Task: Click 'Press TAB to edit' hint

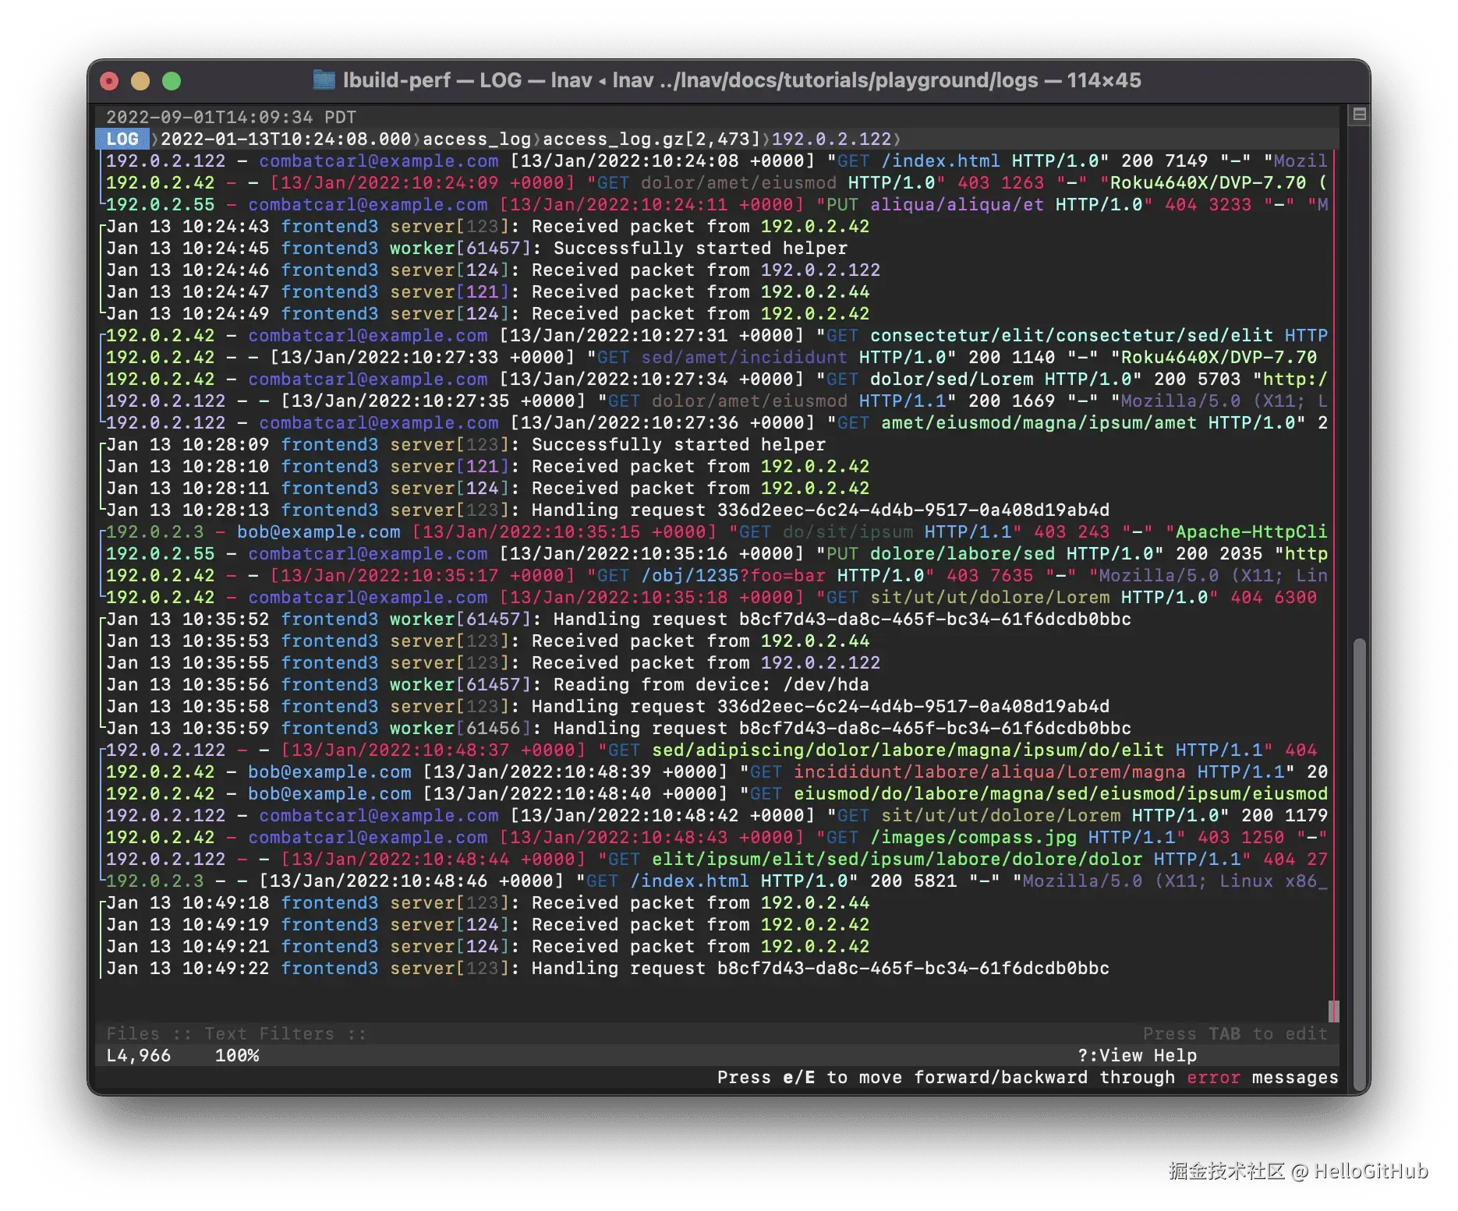Action: coord(1235,1034)
